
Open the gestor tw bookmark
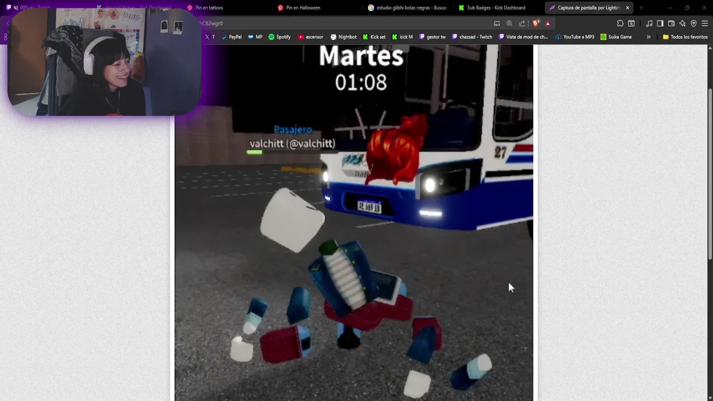432,37
